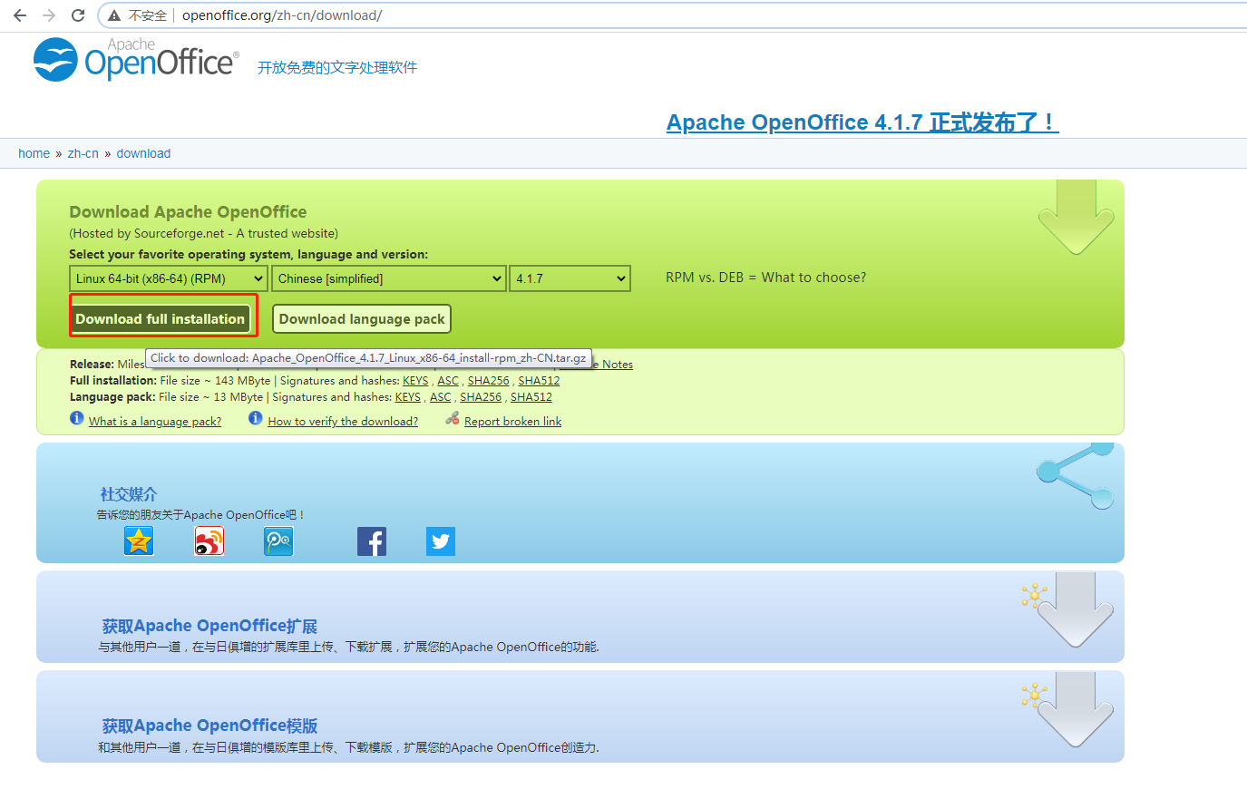
Task: Open the Chinese [simplified] language dropdown
Action: (389, 278)
